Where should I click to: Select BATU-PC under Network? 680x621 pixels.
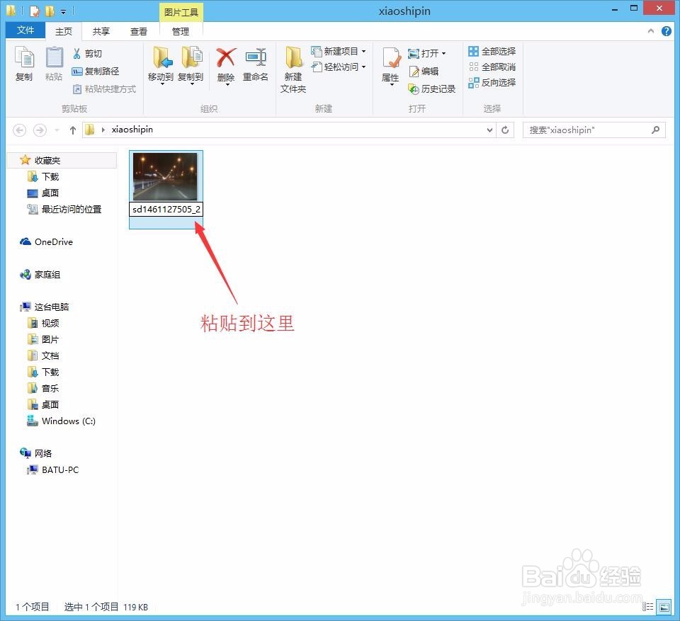pyautogui.click(x=53, y=469)
